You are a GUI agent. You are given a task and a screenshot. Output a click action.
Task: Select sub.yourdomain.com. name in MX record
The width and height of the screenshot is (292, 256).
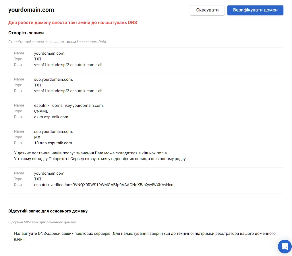point(53,131)
